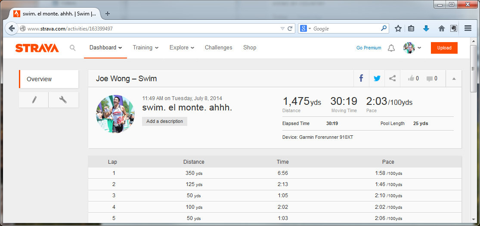Click the generic share icon

coord(392,78)
